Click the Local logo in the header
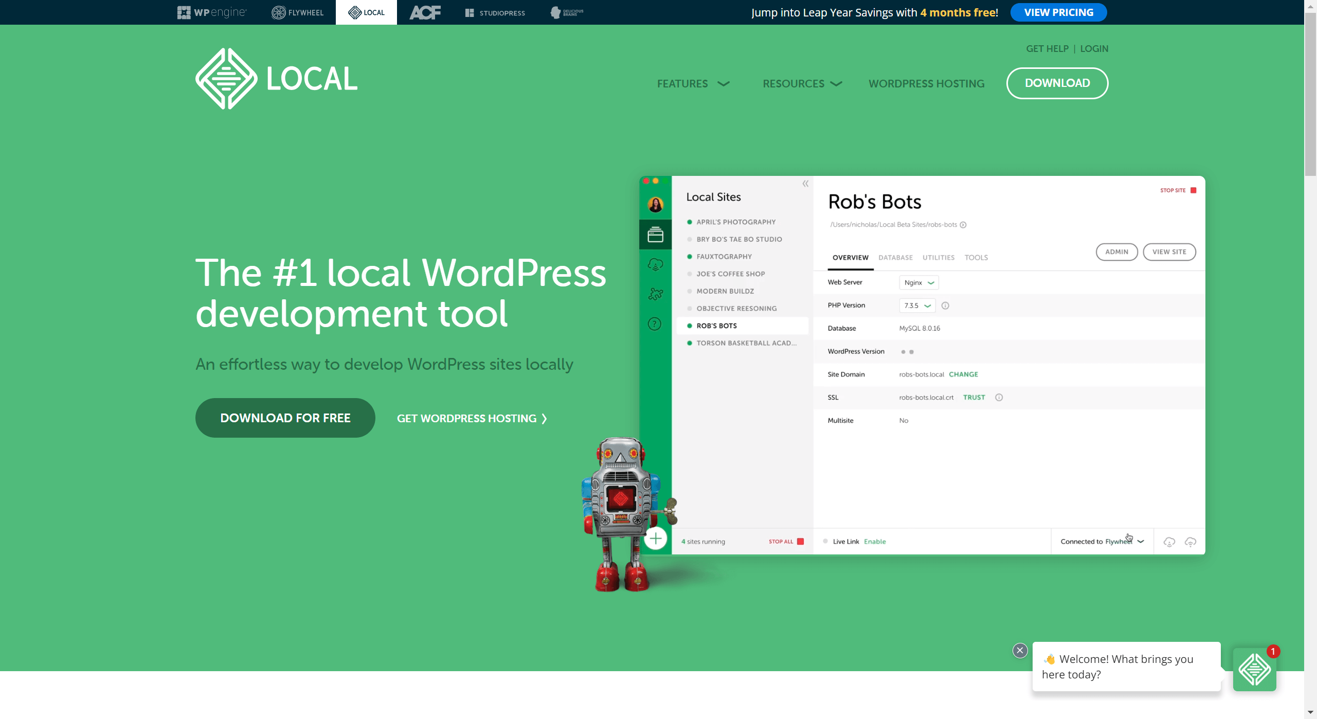Viewport: 1317px width, 719px height. tap(276, 78)
